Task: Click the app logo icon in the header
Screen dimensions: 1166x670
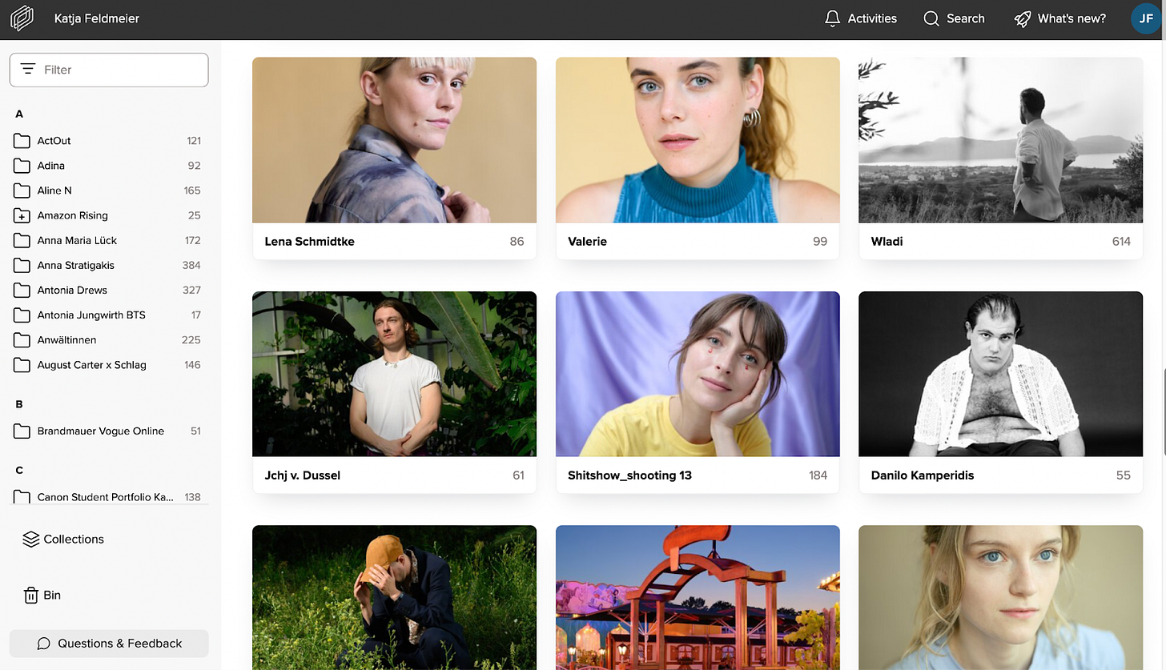Action: 22,18
